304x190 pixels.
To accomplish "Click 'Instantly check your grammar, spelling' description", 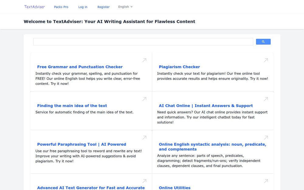I will [88, 78].
